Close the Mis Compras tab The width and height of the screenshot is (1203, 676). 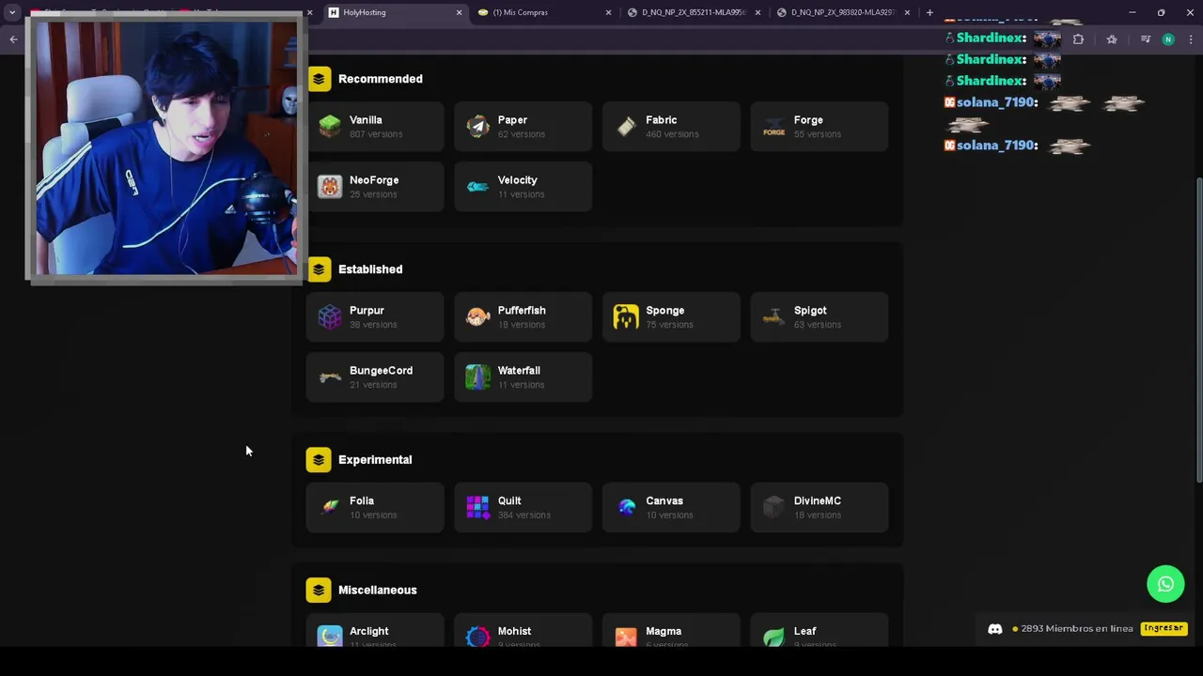608,12
